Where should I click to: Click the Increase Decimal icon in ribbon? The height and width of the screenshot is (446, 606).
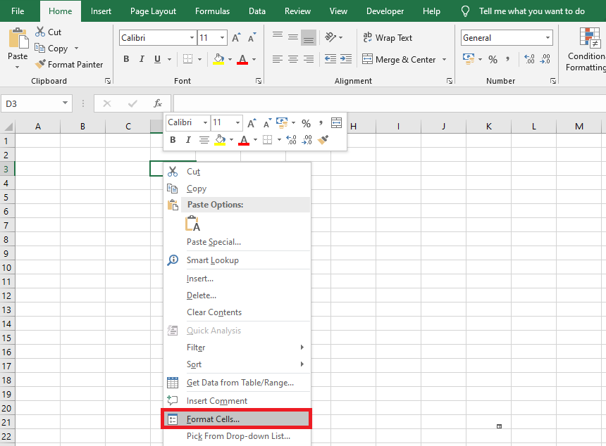[529, 60]
